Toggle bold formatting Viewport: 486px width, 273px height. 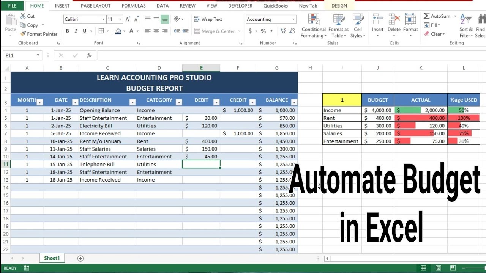pyautogui.click(x=68, y=31)
